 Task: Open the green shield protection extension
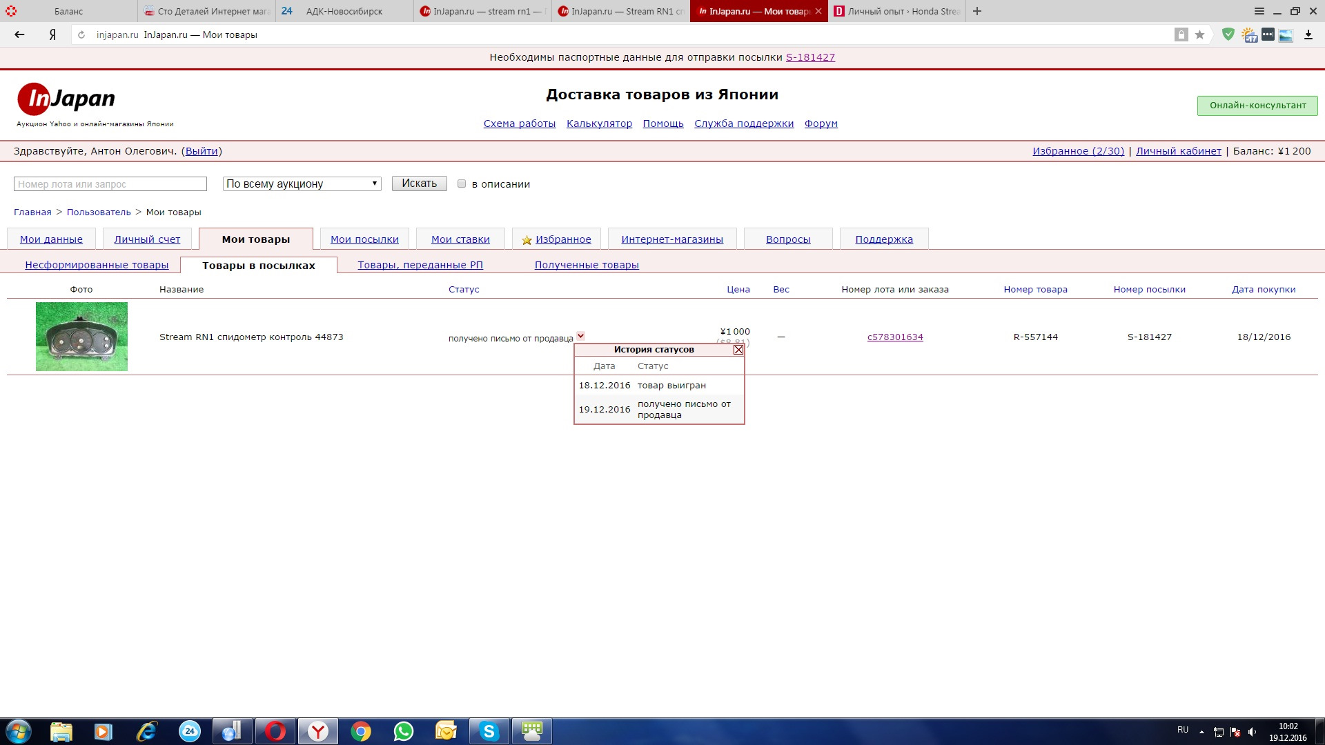[1228, 34]
